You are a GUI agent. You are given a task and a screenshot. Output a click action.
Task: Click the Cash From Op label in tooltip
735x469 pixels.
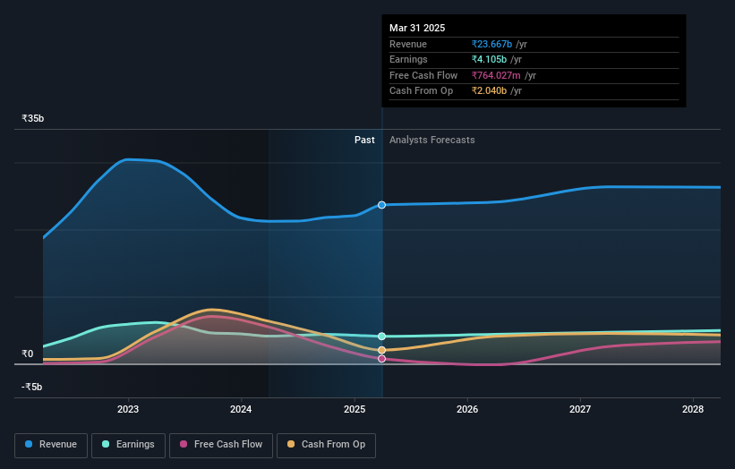coord(421,91)
